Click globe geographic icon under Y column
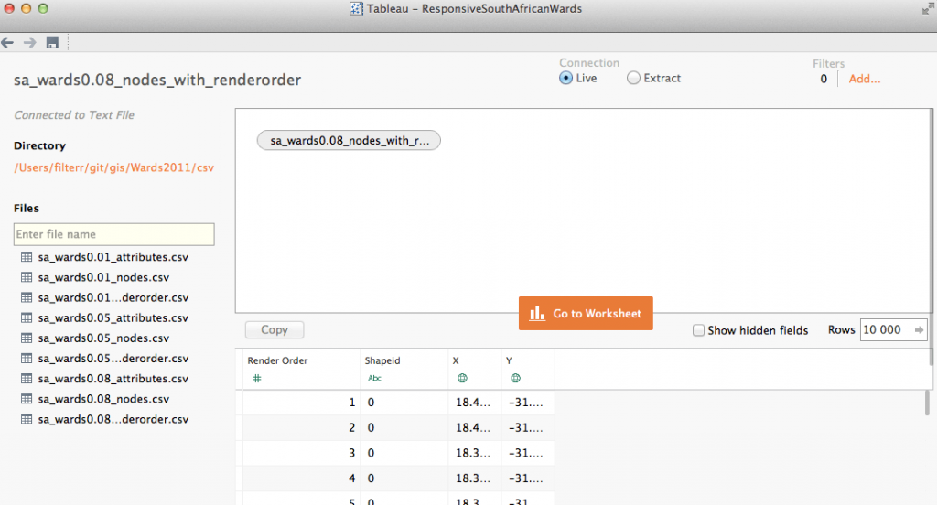937x505 pixels. pos(516,379)
